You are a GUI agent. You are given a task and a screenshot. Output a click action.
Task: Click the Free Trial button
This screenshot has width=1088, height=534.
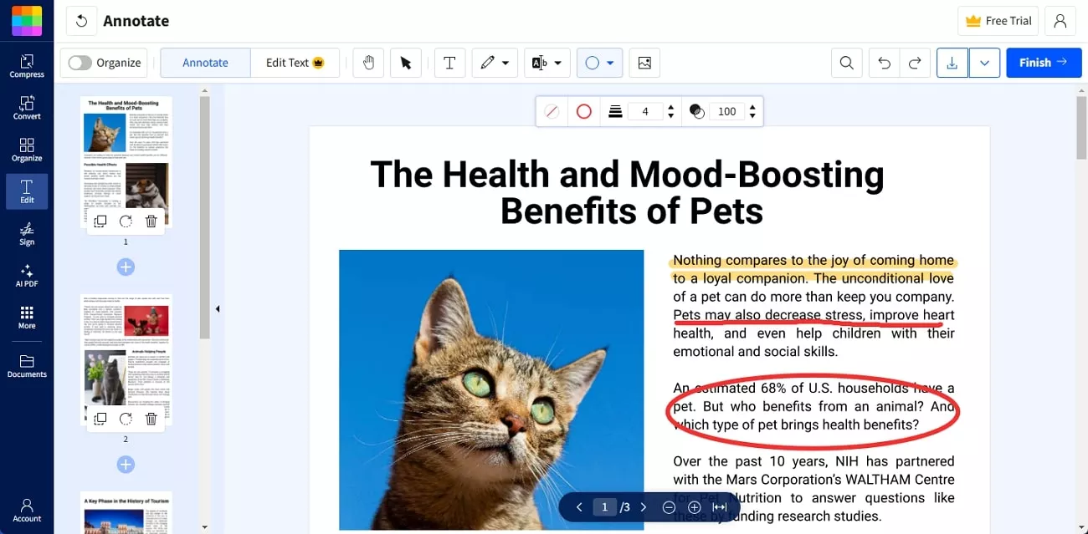998,21
